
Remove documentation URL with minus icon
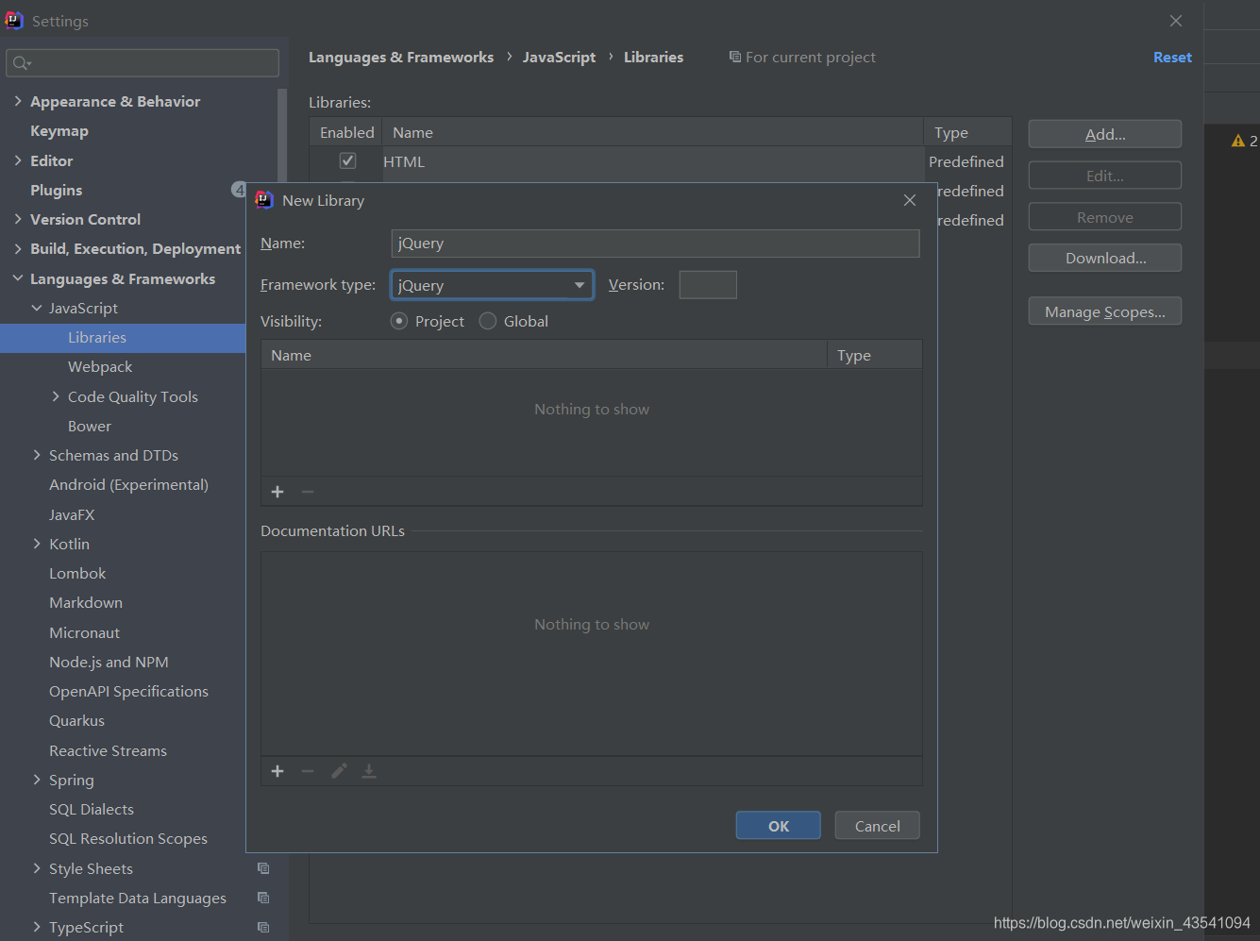pyautogui.click(x=308, y=771)
